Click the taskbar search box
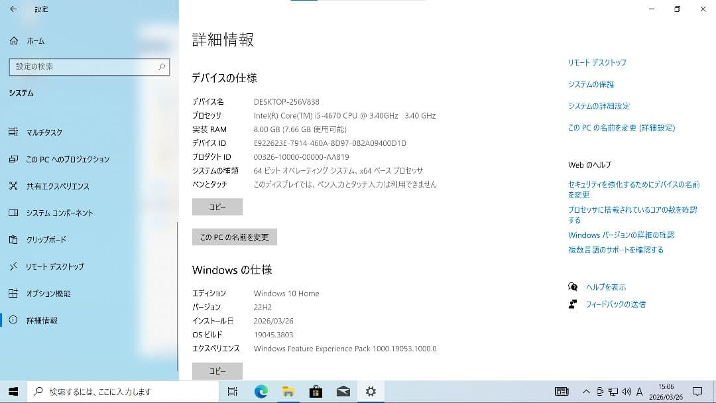The height and width of the screenshot is (403, 716). click(123, 392)
